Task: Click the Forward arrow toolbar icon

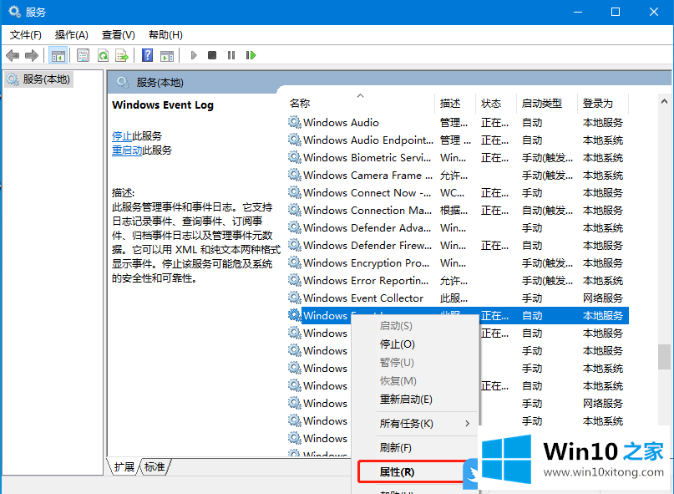Action: coord(32,55)
